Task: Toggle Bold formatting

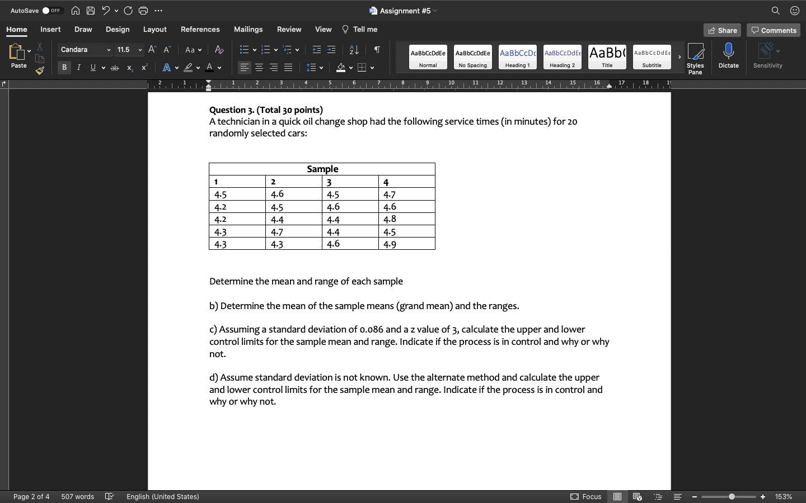Action: (x=64, y=68)
